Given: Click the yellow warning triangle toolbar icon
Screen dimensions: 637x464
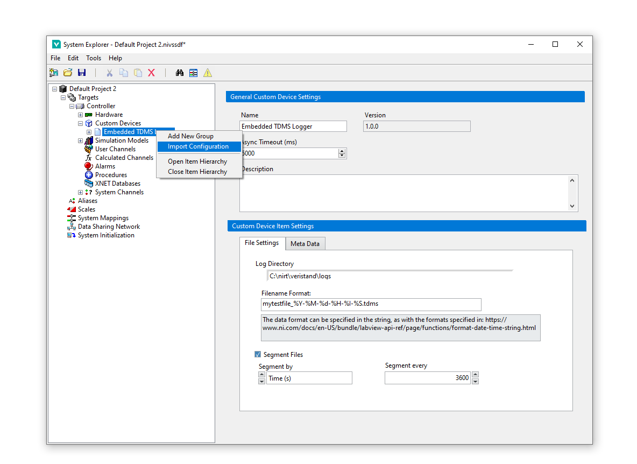Looking at the screenshot, I should click(x=208, y=73).
